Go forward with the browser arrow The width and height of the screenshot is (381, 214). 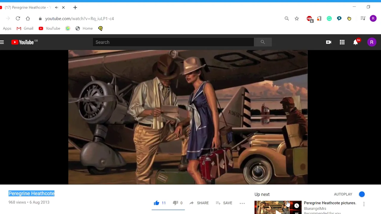coord(8,18)
